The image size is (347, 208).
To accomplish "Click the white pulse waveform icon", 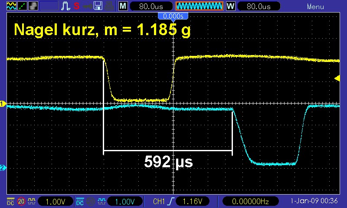I will tap(65, 6).
